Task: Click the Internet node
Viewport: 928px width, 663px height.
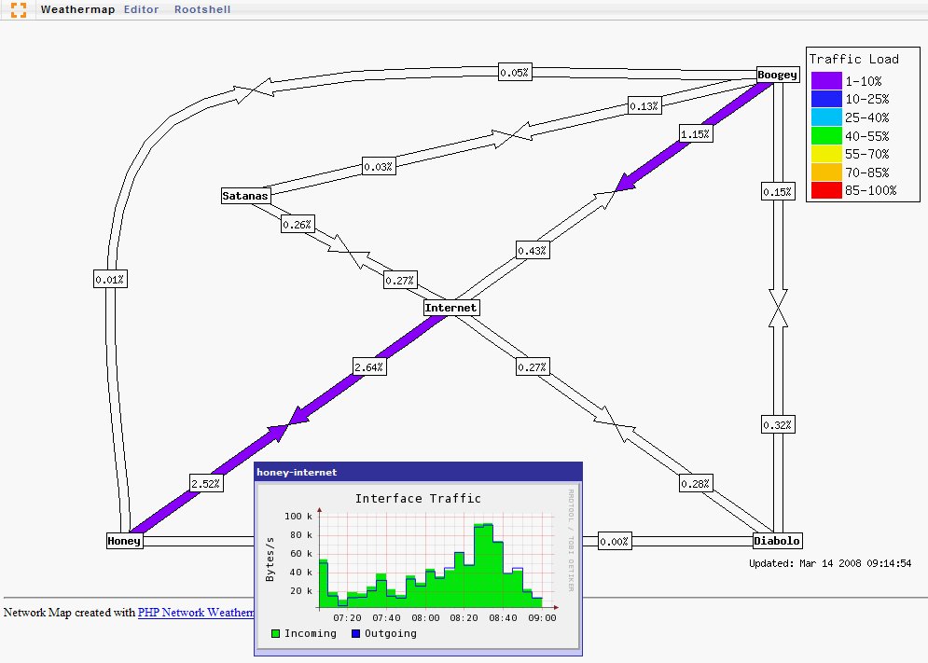Action: 451,308
